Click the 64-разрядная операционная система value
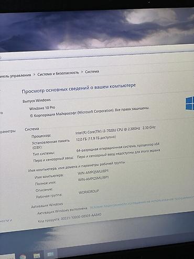This screenshot has height=259, width=194. [118, 147]
